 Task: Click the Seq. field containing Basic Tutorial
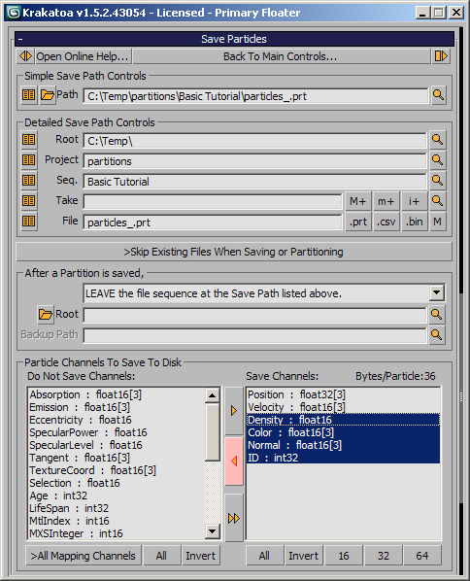point(254,182)
